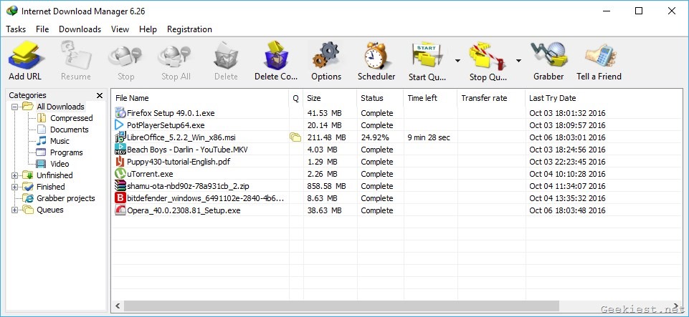Launch the Grabber tool
This screenshot has height=317, width=689.
click(548, 56)
